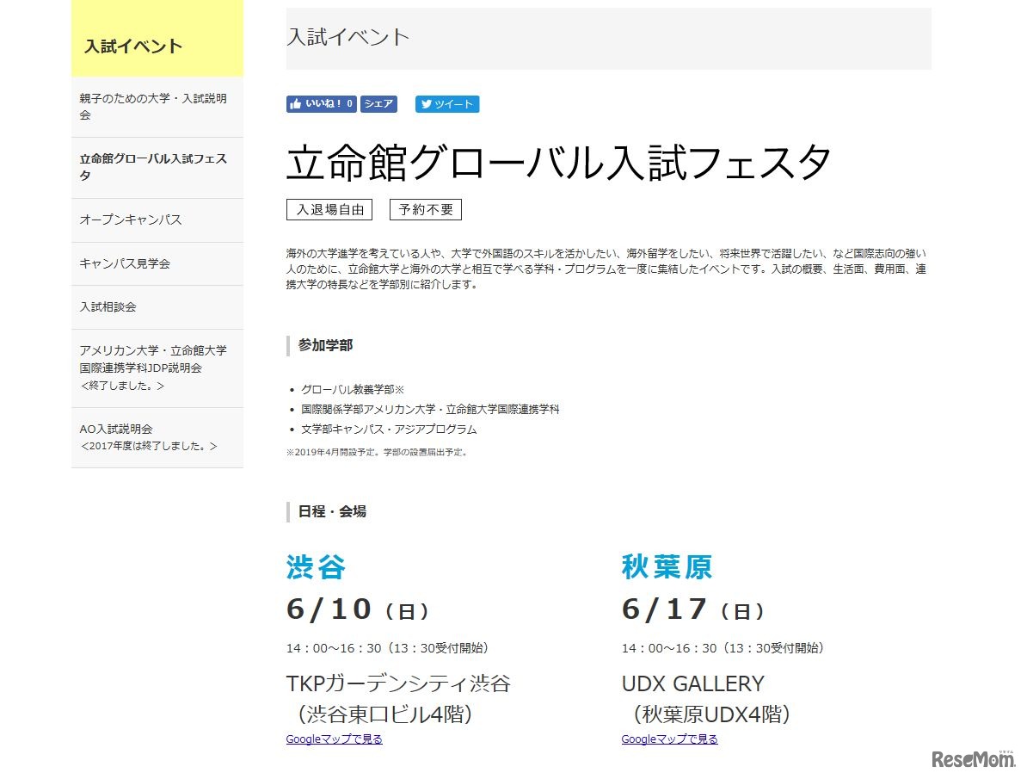Open アメリカン大学・立命館大学 JDP説明会 sidebar item
The image size is (1027, 779).
[157, 368]
